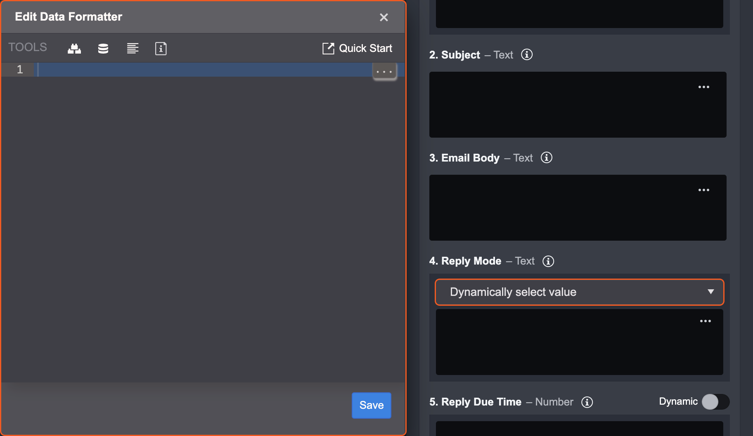This screenshot has height=436, width=753.
Task: Open the Quick Start link
Action: tap(357, 48)
